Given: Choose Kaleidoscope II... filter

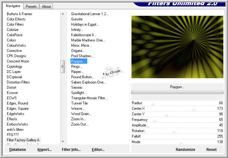Looking at the screenshot, I should pyautogui.click(x=84, y=35).
